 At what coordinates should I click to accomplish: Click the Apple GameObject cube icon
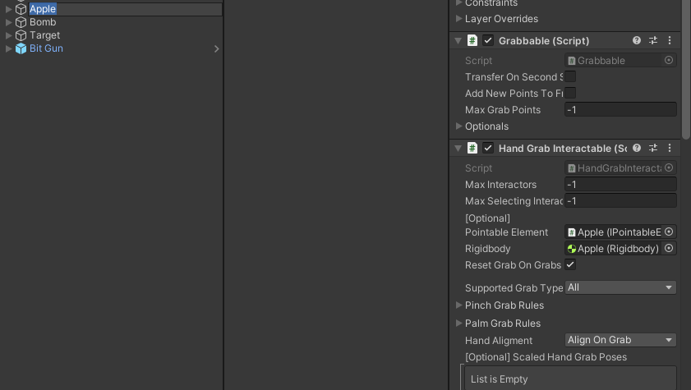21,9
